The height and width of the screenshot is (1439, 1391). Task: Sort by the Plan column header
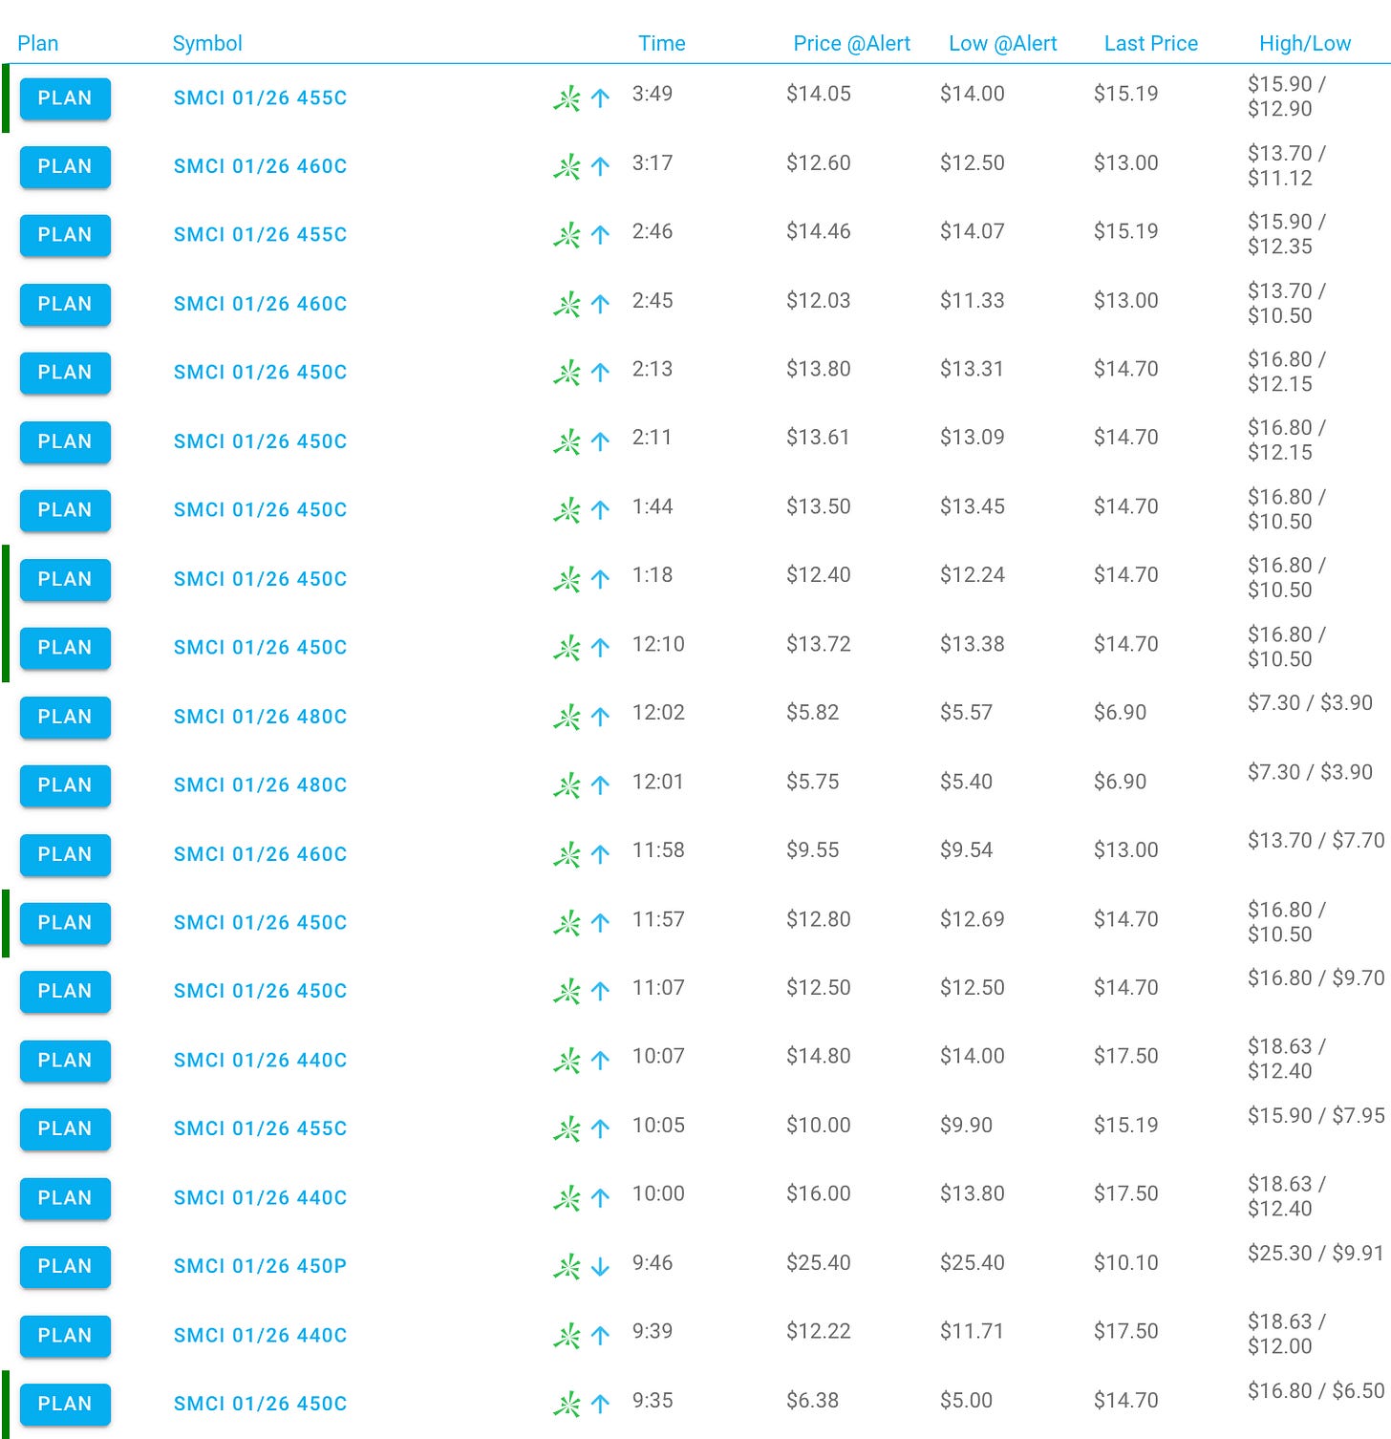click(38, 43)
